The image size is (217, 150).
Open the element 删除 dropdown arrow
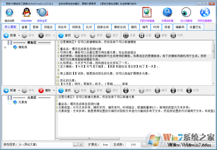click(x=54, y=90)
